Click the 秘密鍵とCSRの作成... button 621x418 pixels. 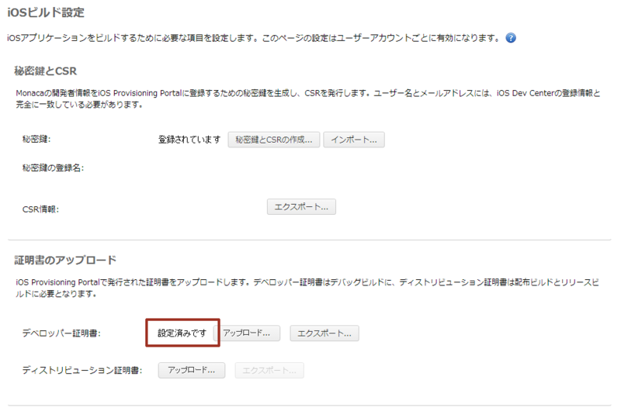pyautogui.click(x=274, y=140)
